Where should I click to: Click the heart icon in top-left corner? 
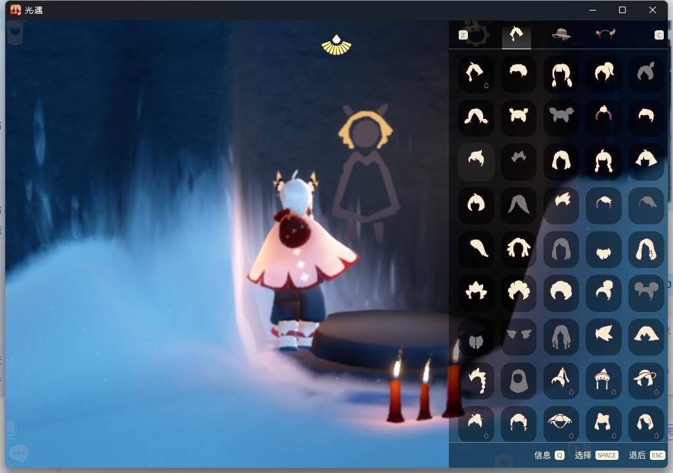[x=16, y=32]
